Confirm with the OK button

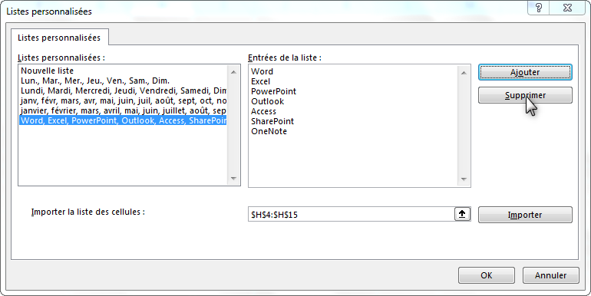coord(486,275)
